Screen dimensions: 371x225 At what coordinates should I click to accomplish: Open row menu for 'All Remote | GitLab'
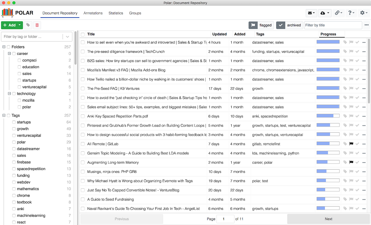click(364, 144)
